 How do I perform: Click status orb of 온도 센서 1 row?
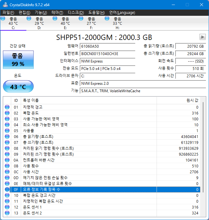pos(7,207)
